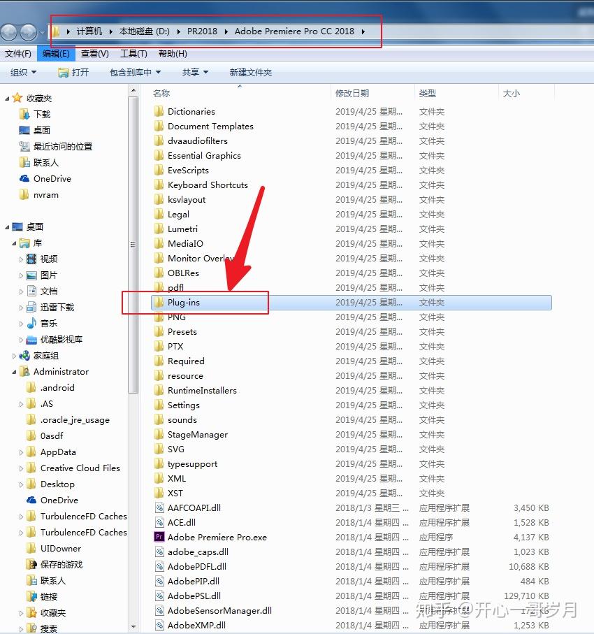
Task: Open the 包含到库中 dropdown
Action: tap(135, 73)
